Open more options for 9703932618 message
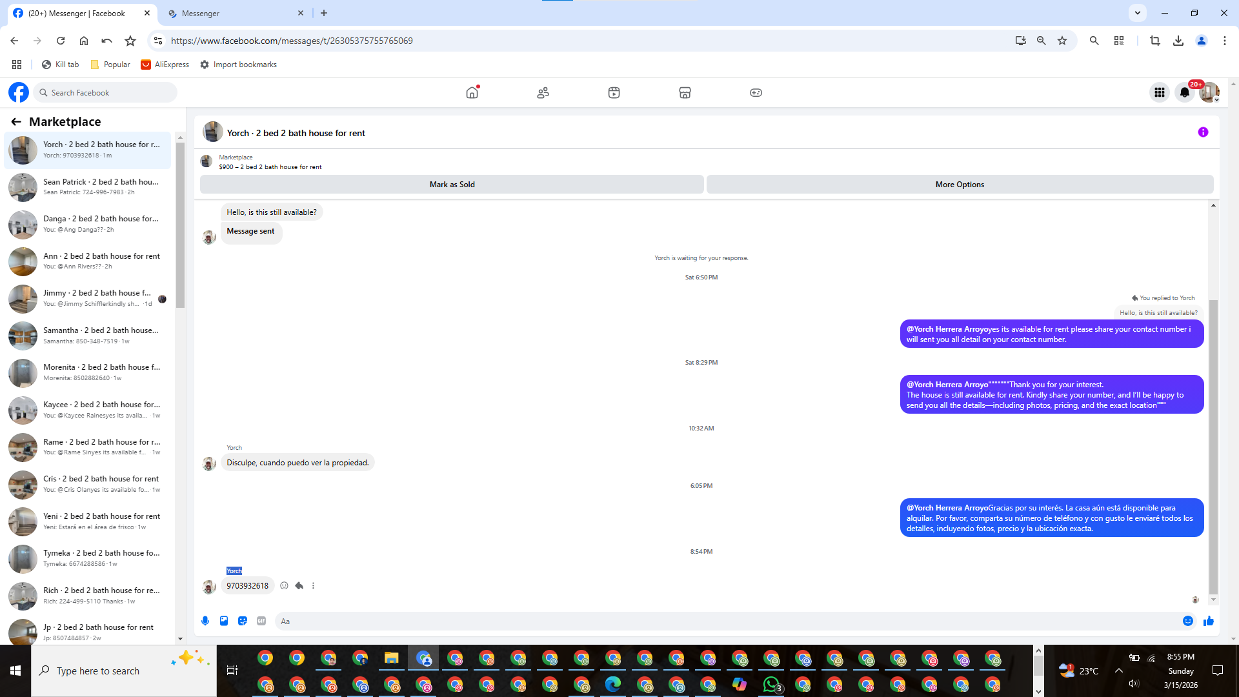The height and width of the screenshot is (697, 1239). coord(314,586)
